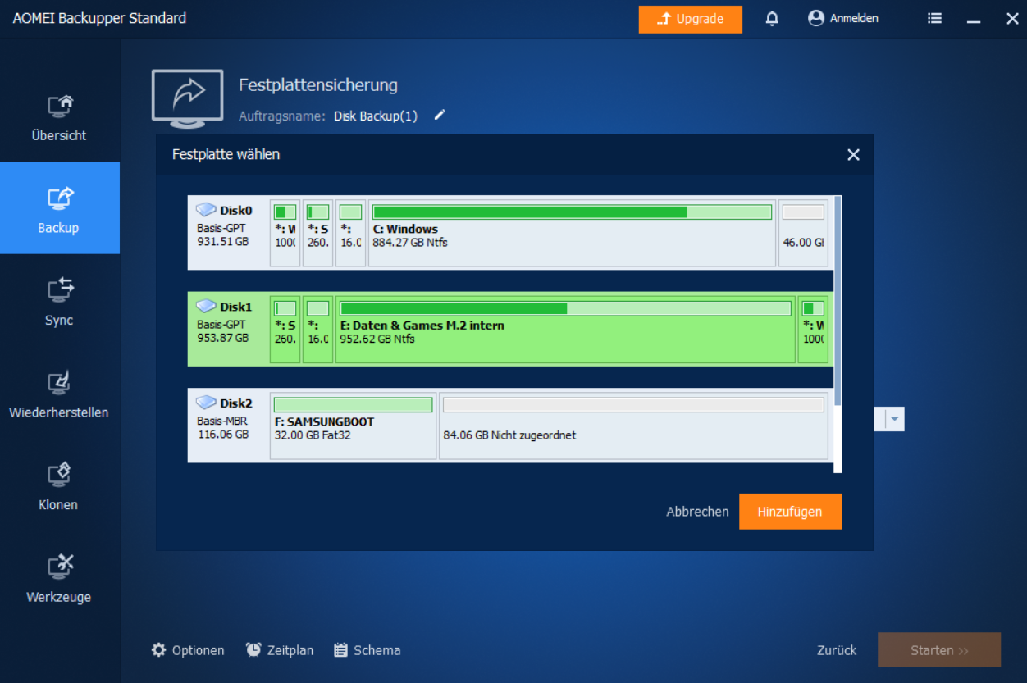Click the 931.51 GB Disk0 size label

tap(222, 242)
